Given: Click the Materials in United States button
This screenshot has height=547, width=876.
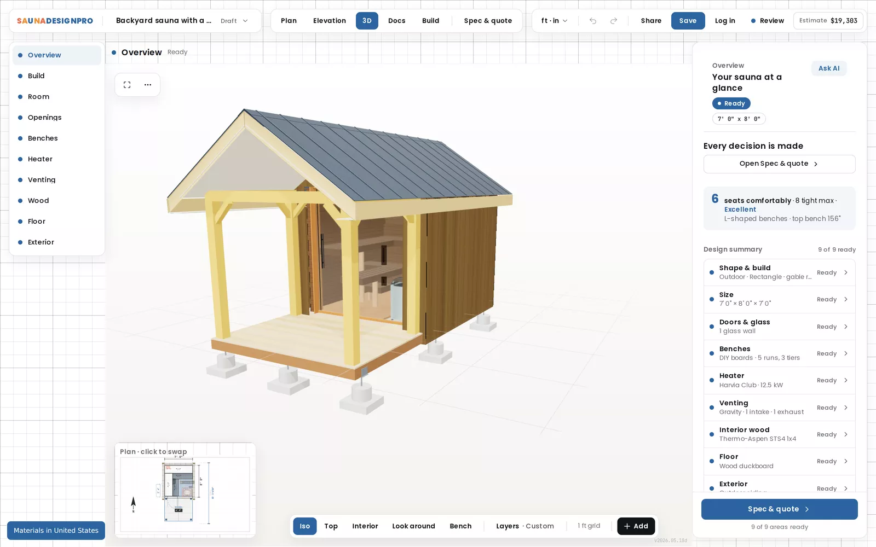Looking at the screenshot, I should click(56, 531).
